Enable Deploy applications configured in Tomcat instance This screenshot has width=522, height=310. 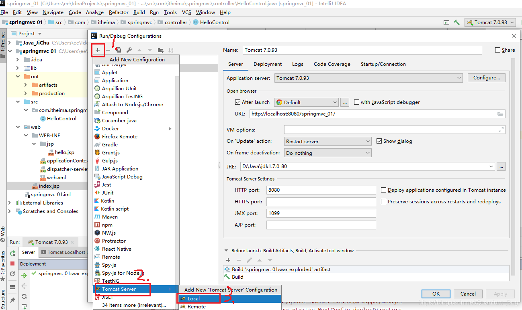(x=384, y=190)
